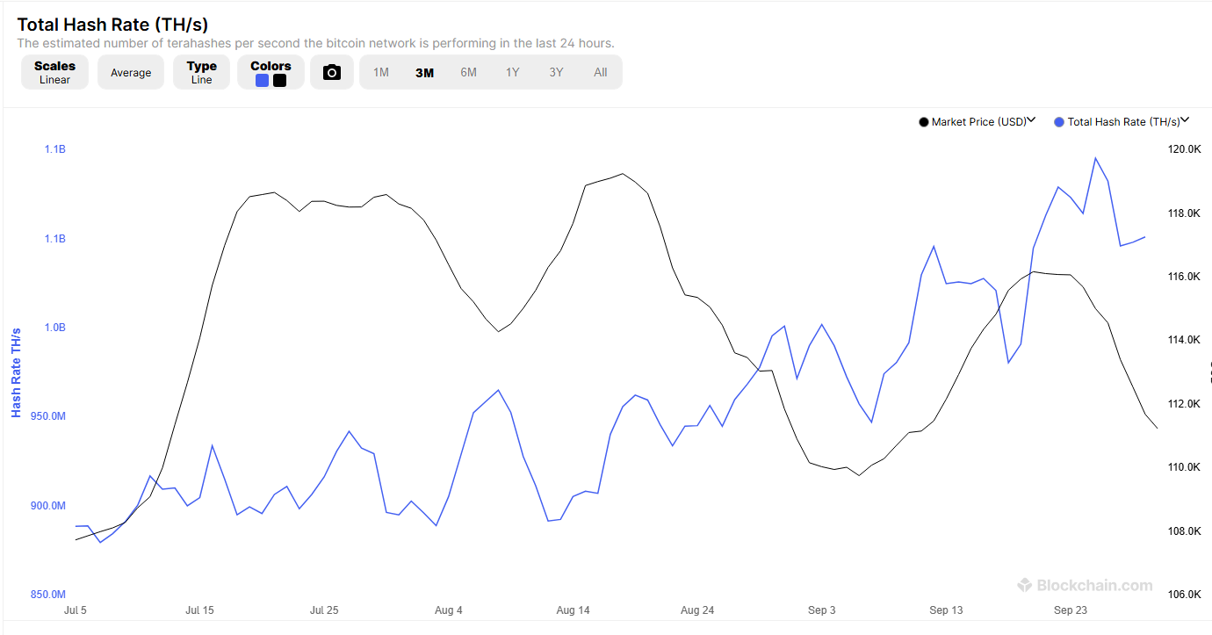The height and width of the screenshot is (635, 1212).
Task: Expand the Total Hash Rate (TH/s) chevron
Action: click(1185, 120)
